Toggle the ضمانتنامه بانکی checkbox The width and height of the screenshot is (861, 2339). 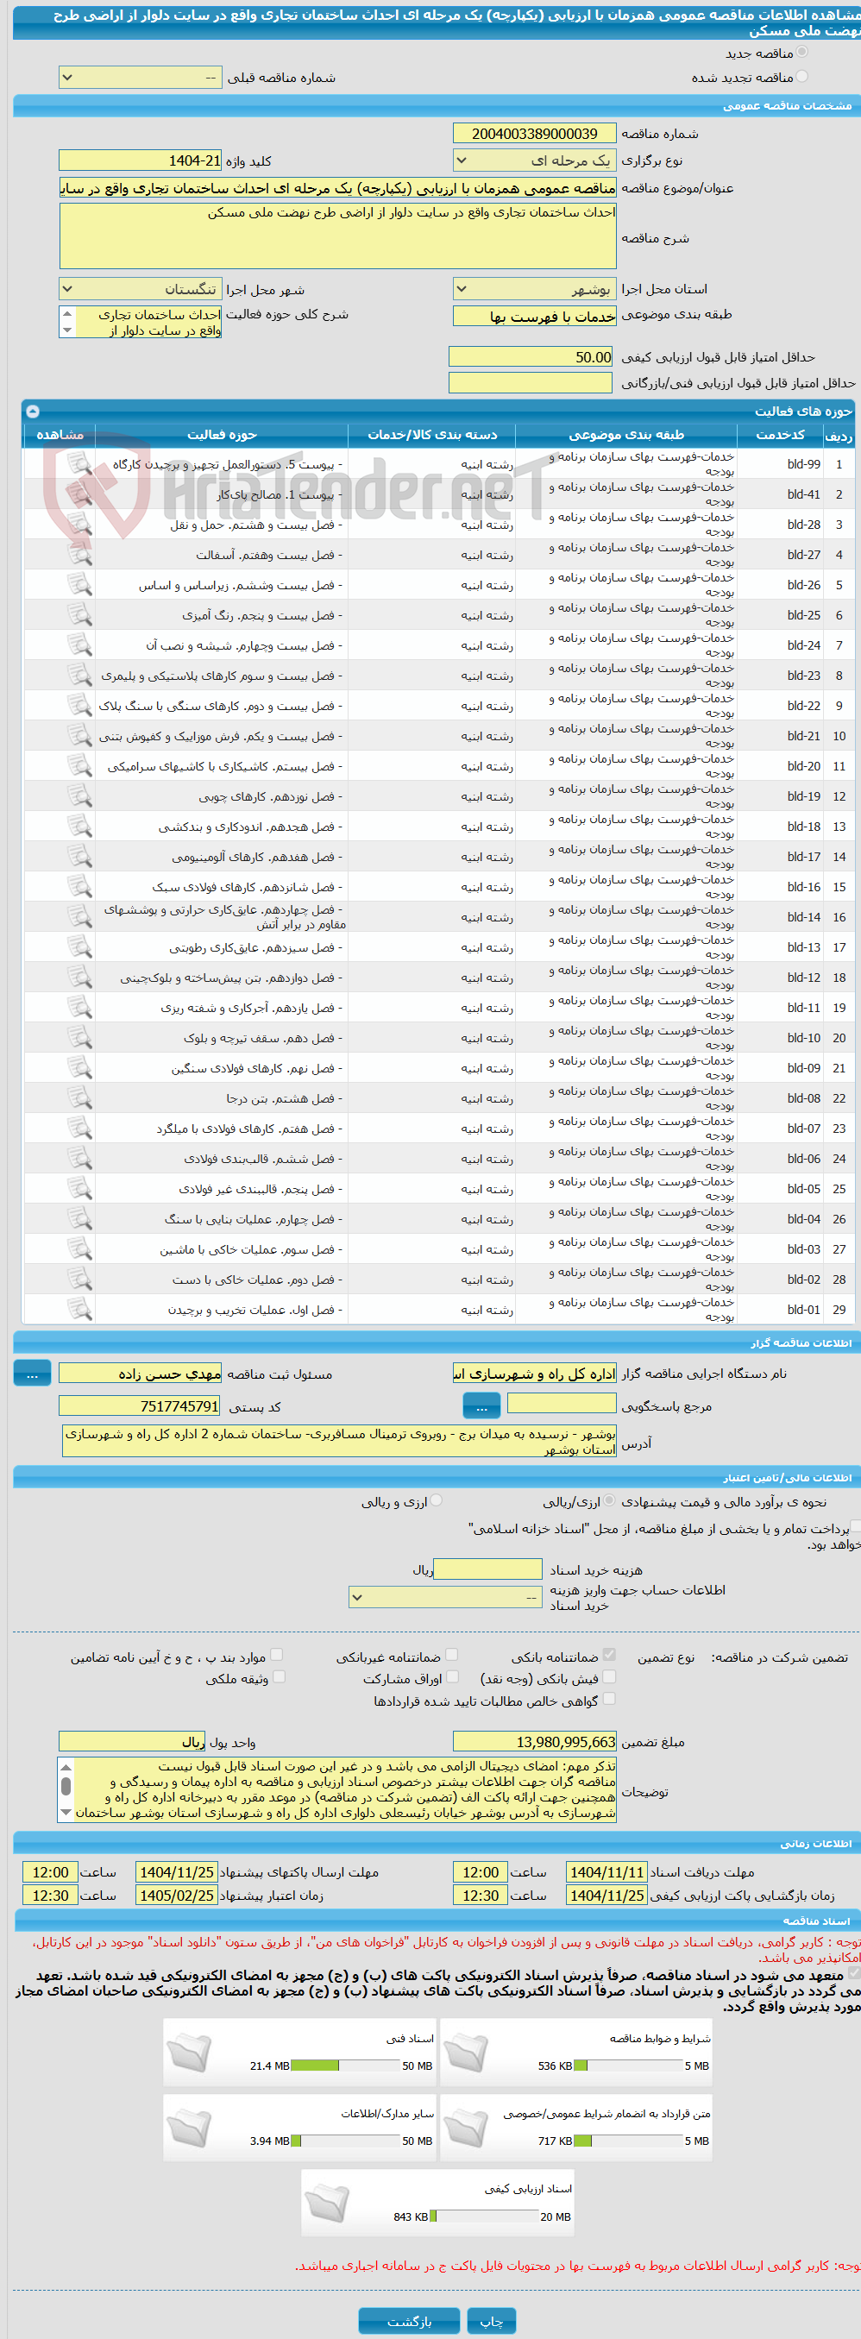coord(609,1656)
